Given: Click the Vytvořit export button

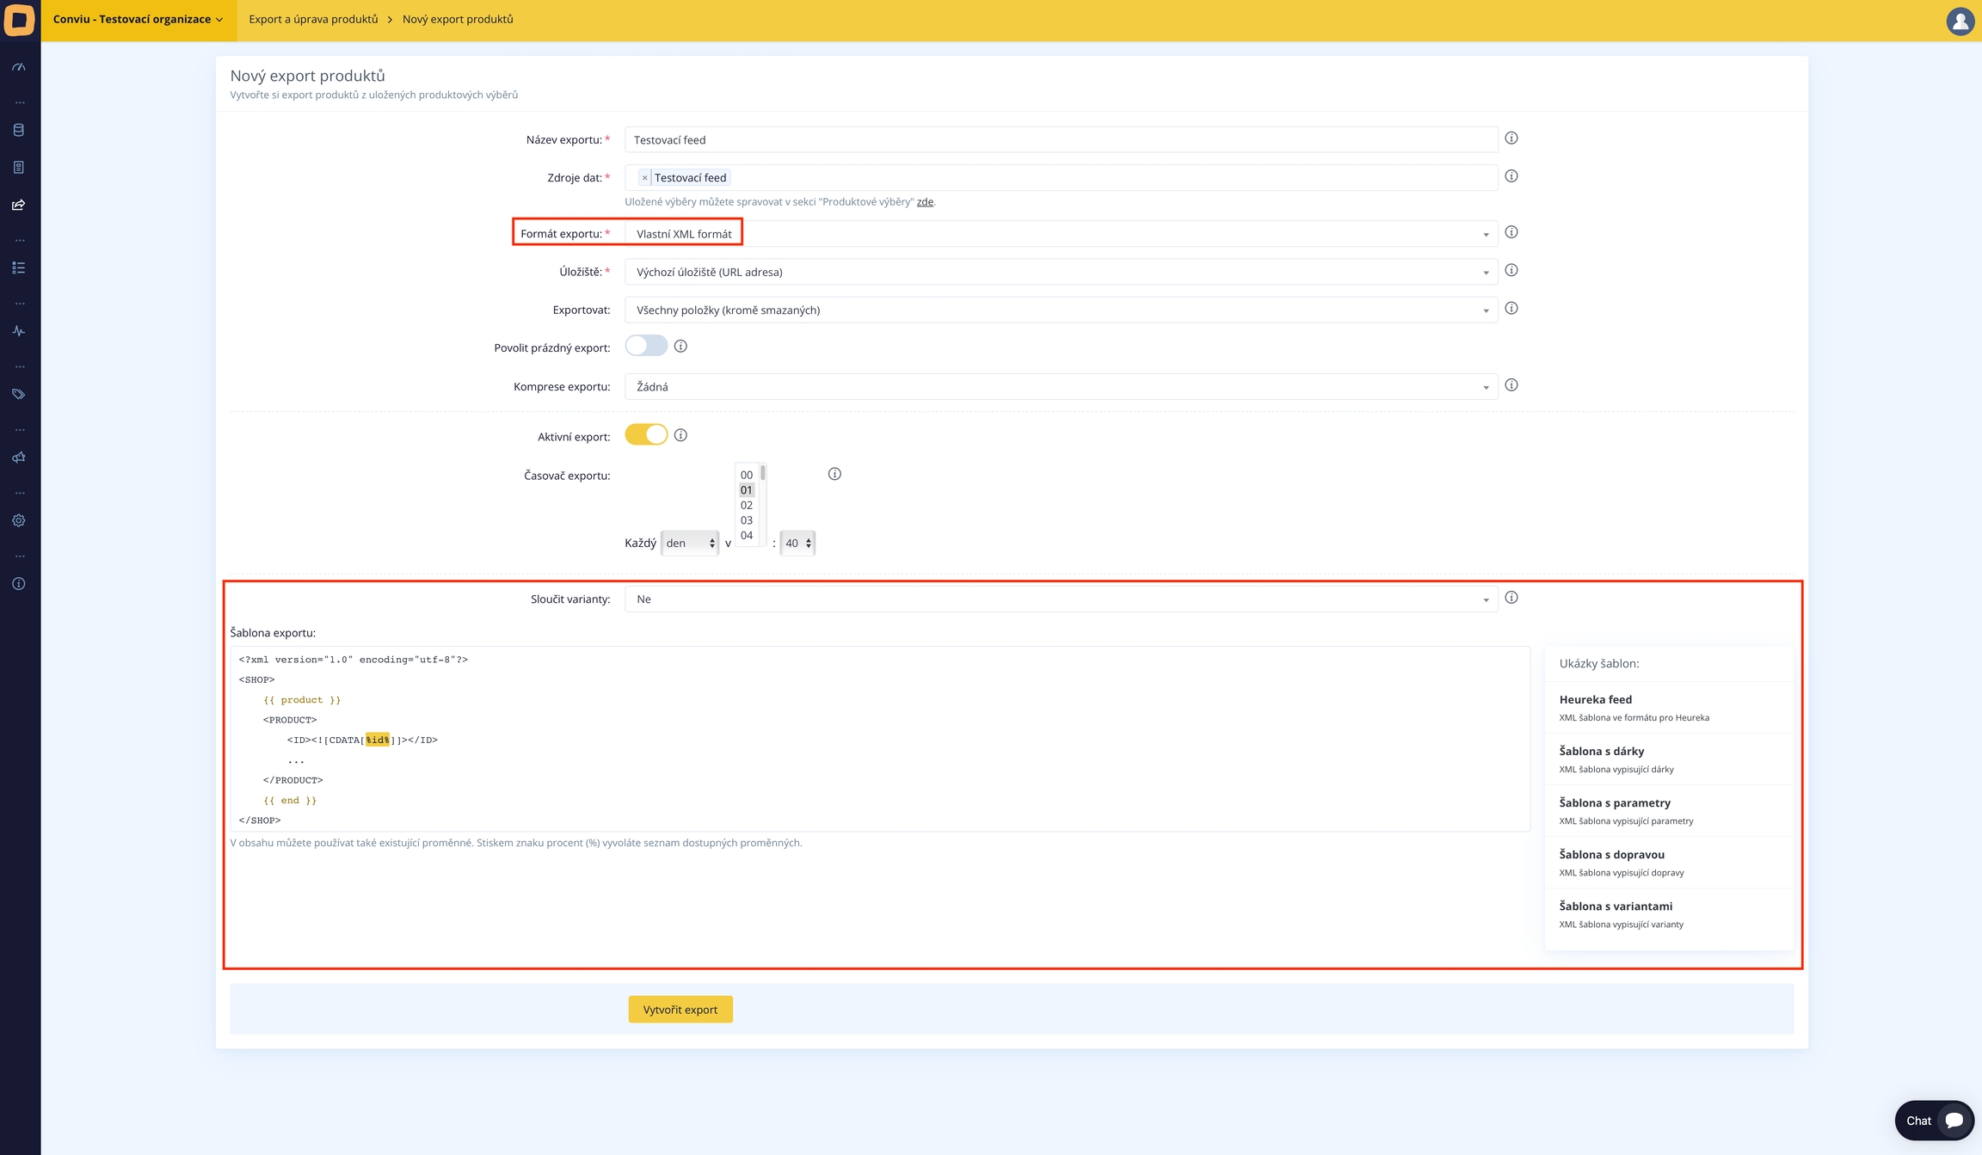Looking at the screenshot, I should tap(680, 1010).
